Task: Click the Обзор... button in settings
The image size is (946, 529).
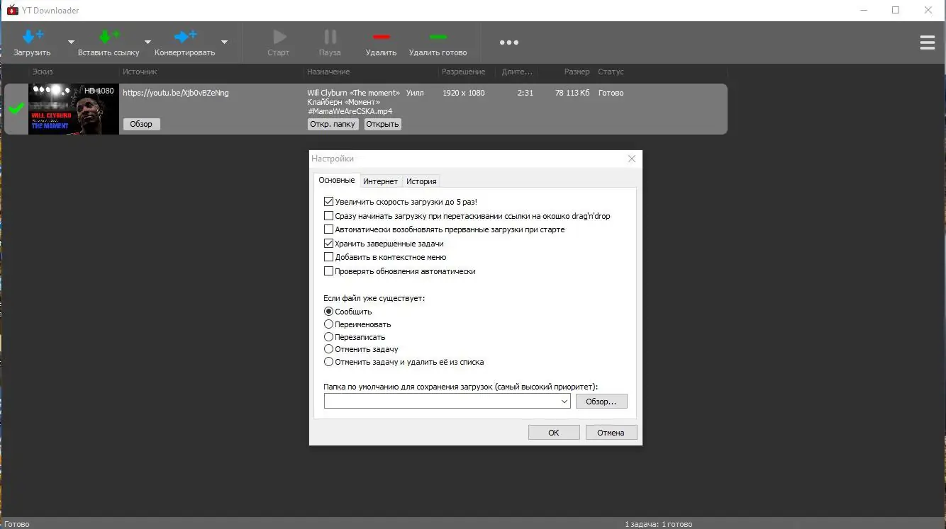Action: pos(601,401)
